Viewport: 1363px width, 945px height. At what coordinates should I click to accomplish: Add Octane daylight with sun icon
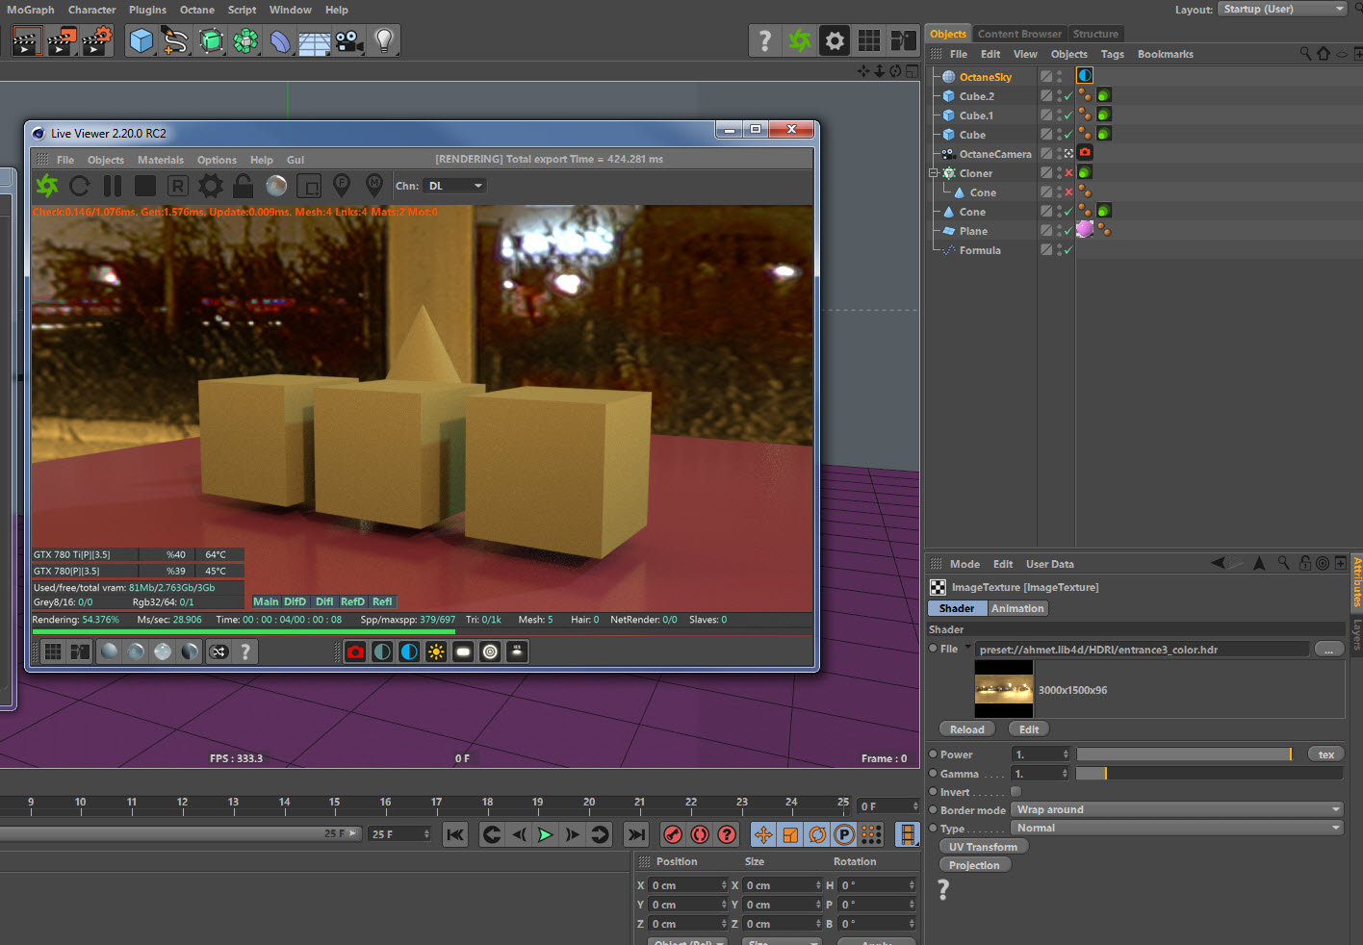click(x=436, y=651)
